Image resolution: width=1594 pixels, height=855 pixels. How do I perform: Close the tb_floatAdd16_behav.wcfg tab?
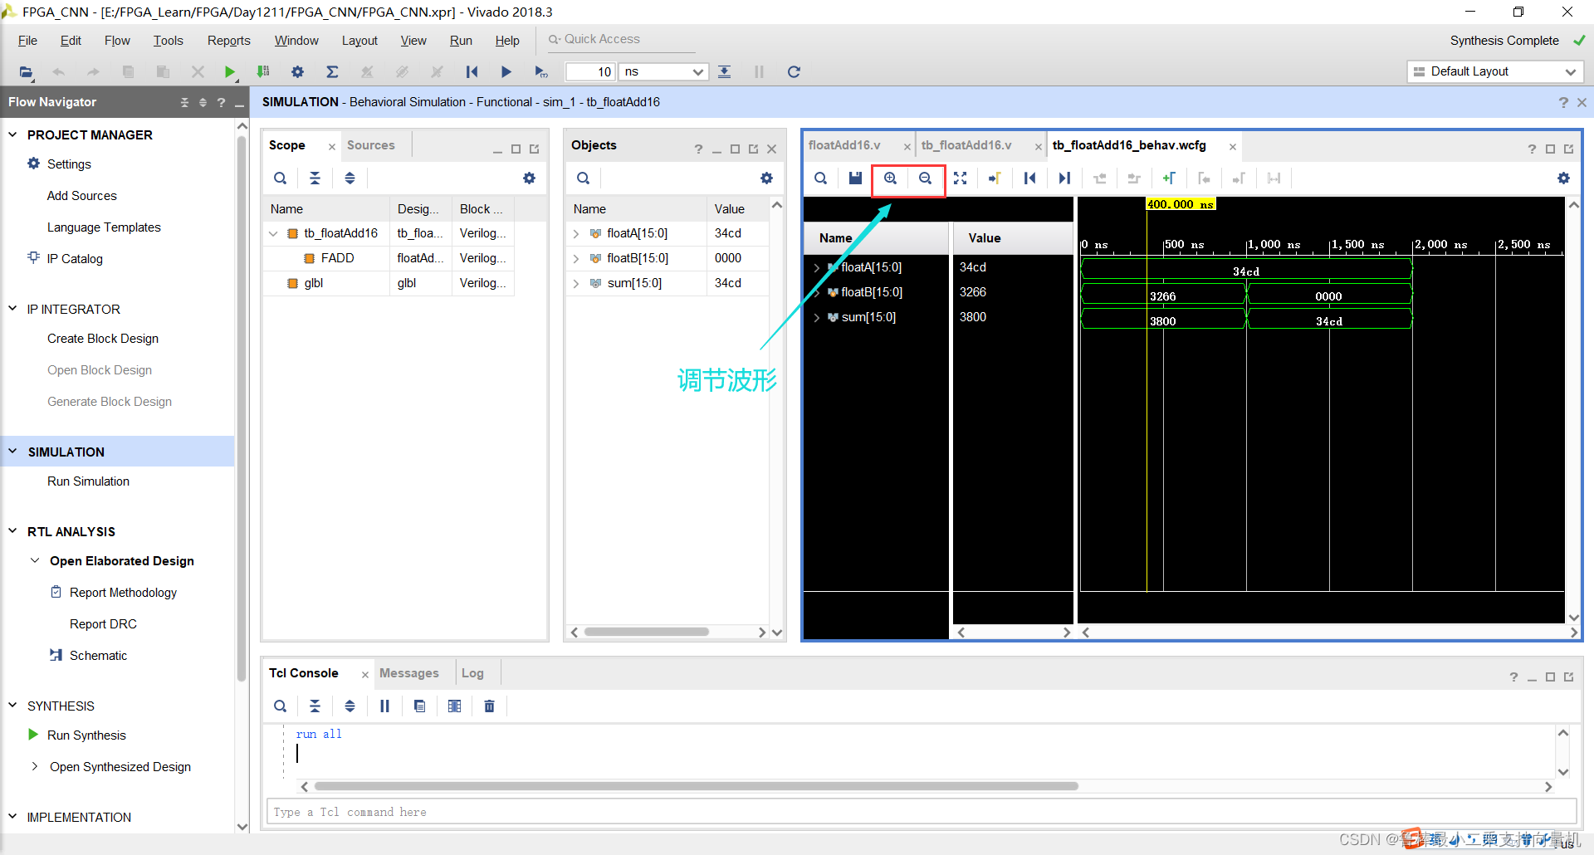point(1233,147)
